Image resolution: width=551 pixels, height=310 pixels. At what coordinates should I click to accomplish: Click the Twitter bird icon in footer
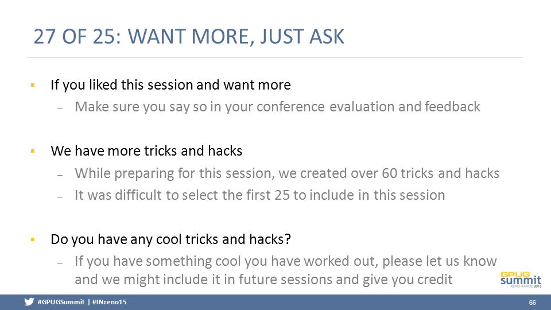click(29, 302)
